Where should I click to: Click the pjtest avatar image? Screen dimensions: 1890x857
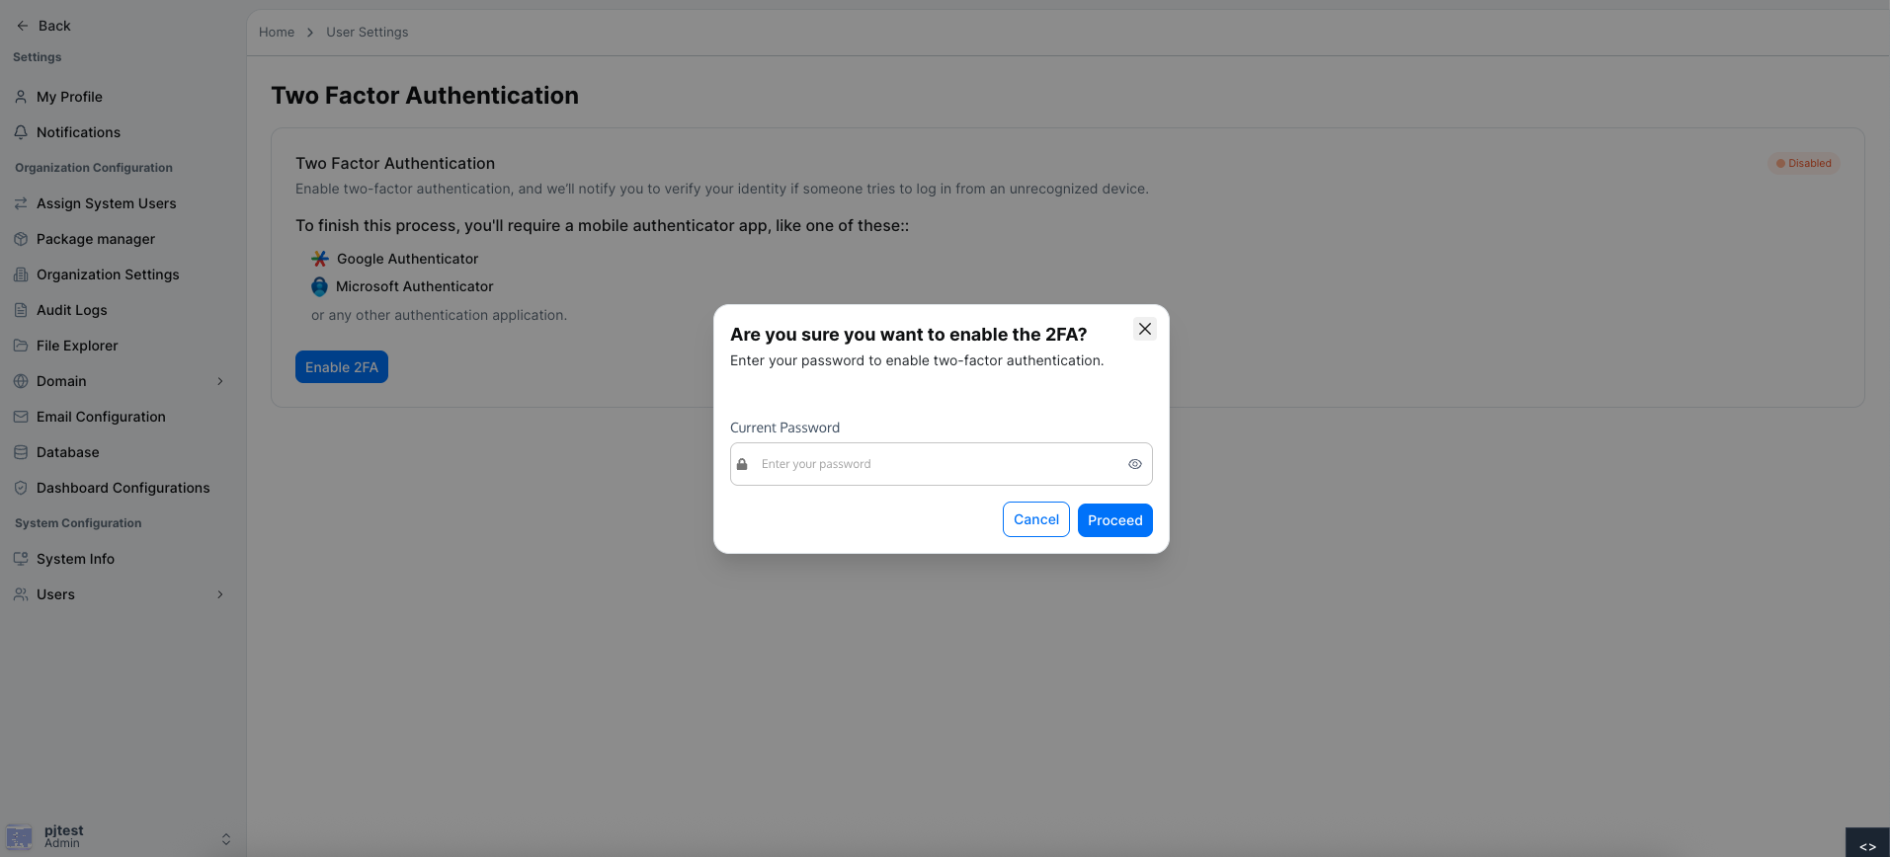point(20,837)
